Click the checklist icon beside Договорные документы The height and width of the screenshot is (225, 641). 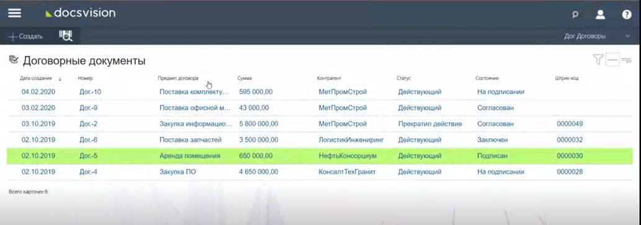[14, 60]
